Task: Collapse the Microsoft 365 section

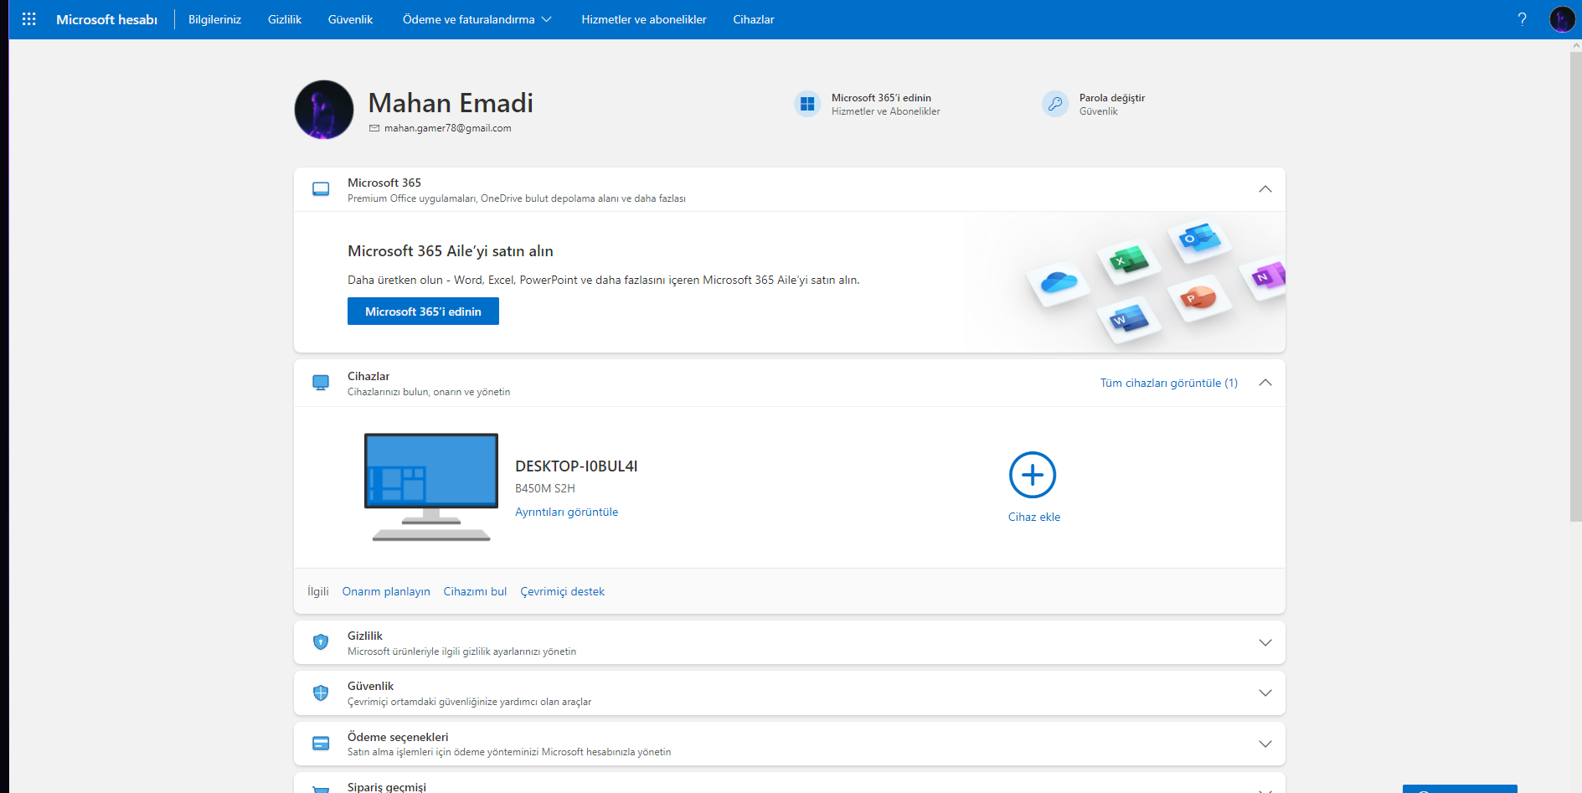Action: pyautogui.click(x=1265, y=189)
